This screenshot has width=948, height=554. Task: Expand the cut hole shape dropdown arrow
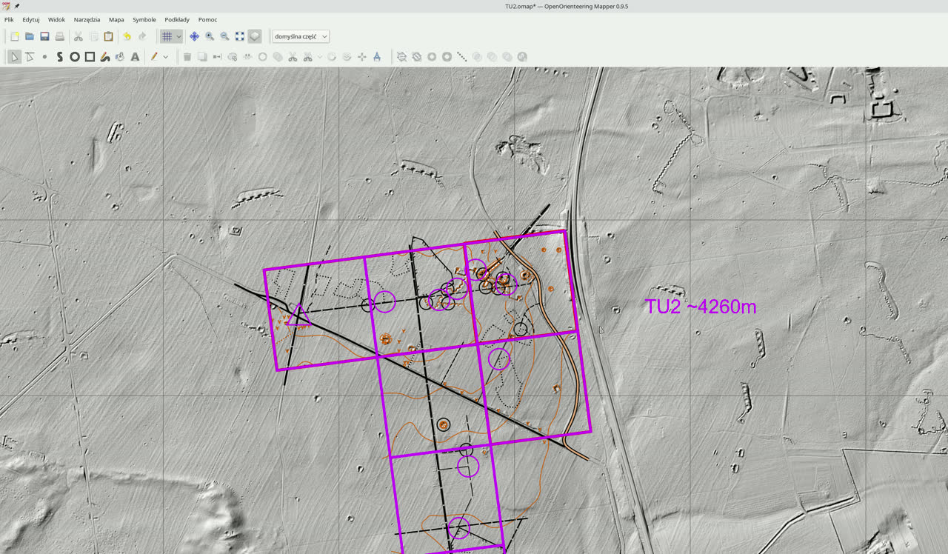tap(319, 56)
